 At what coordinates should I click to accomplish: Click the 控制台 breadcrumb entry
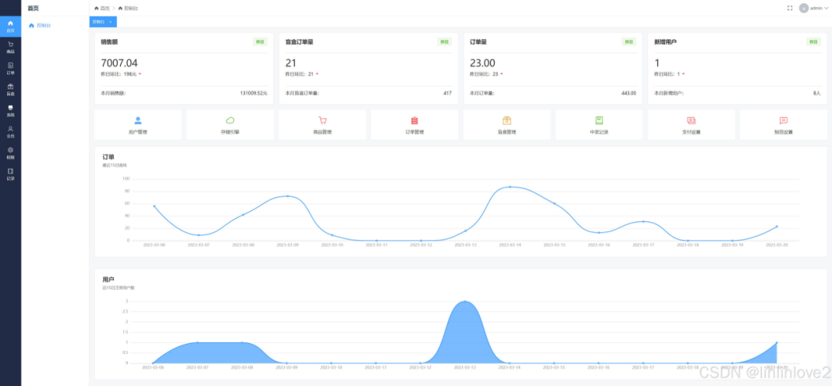128,8
